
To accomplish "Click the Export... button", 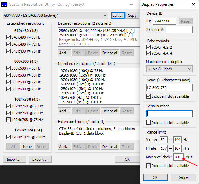I will (x=40, y=159).
